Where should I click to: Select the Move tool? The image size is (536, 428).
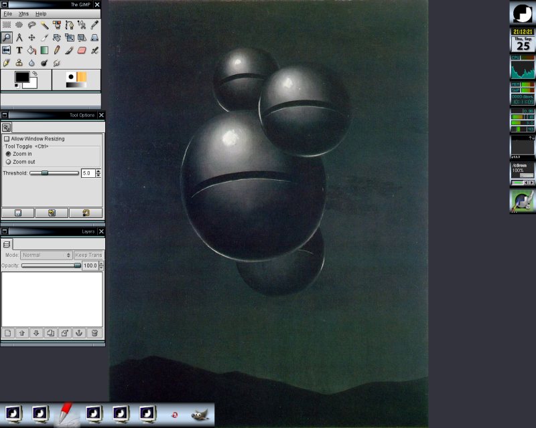click(x=31, y=37)
